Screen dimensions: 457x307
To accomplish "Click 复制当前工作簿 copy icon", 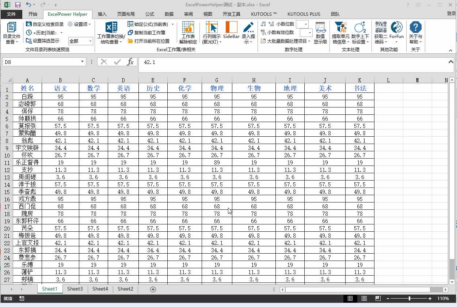I will coord(130,33).
